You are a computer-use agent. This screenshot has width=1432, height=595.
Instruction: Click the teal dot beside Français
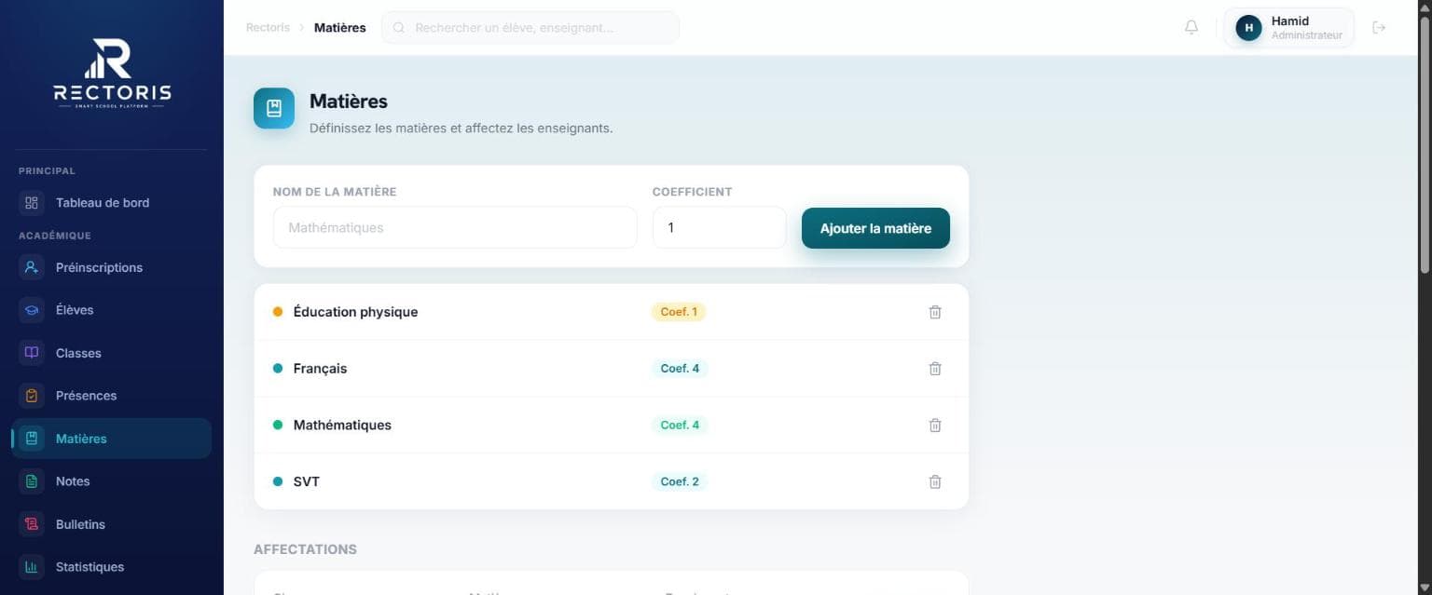(278, 369)
